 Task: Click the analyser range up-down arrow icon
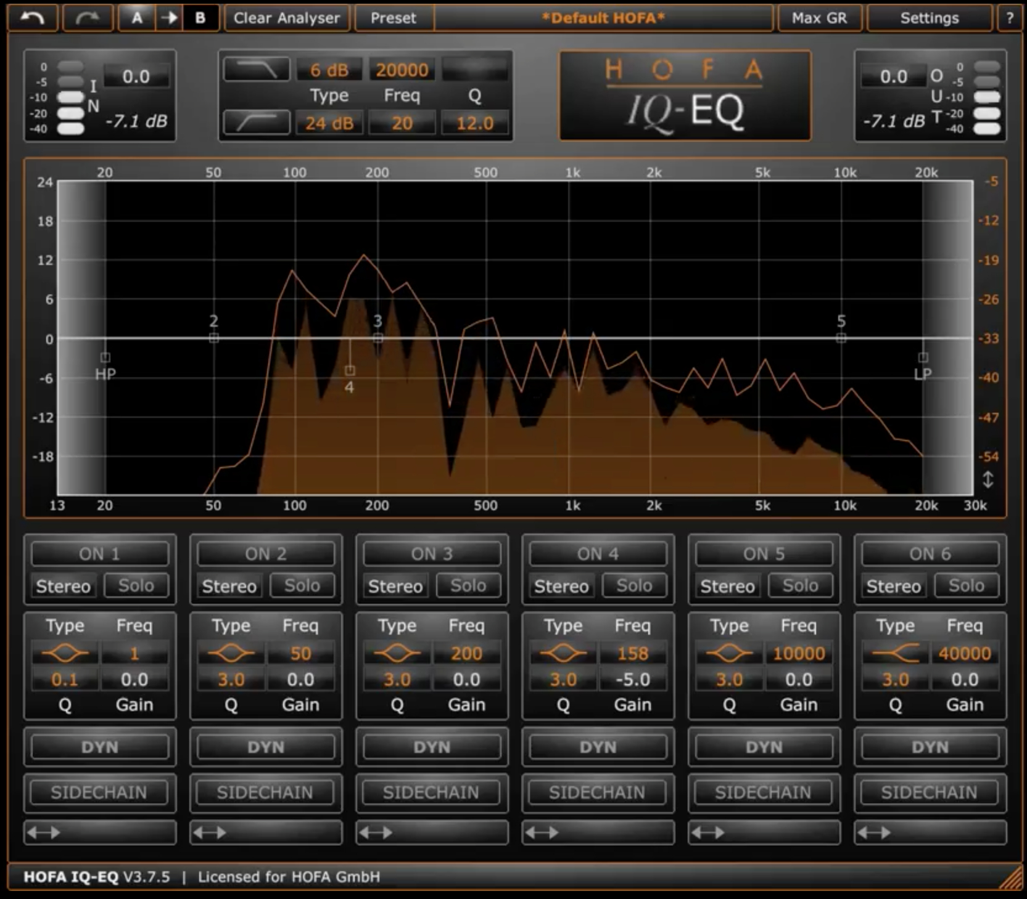988,480
